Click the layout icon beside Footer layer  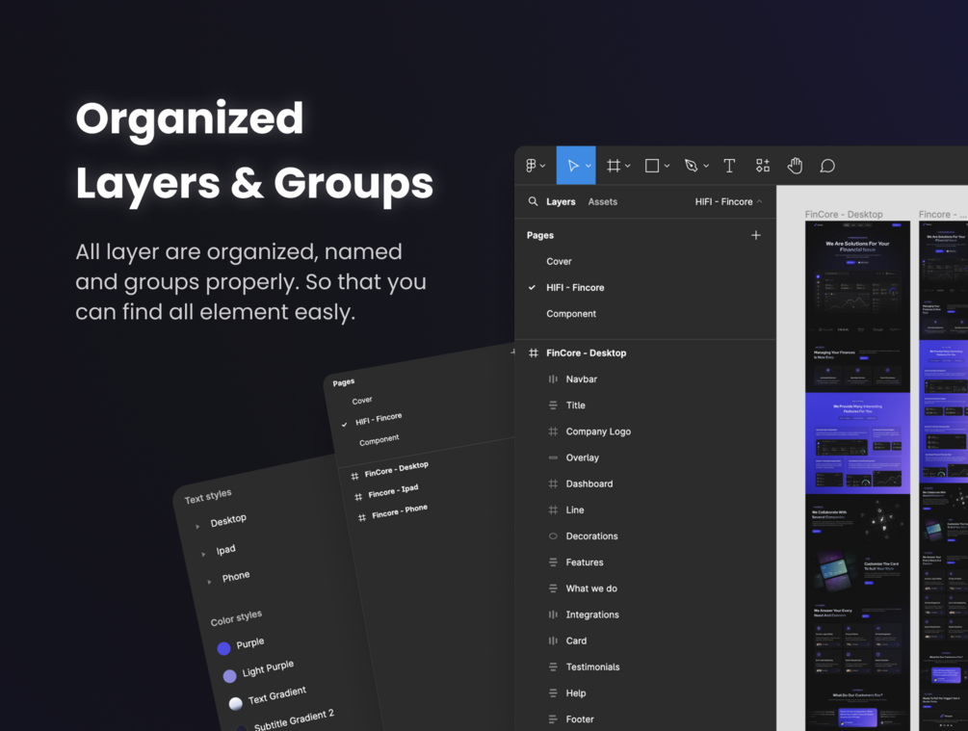click(x=553, y=719)
